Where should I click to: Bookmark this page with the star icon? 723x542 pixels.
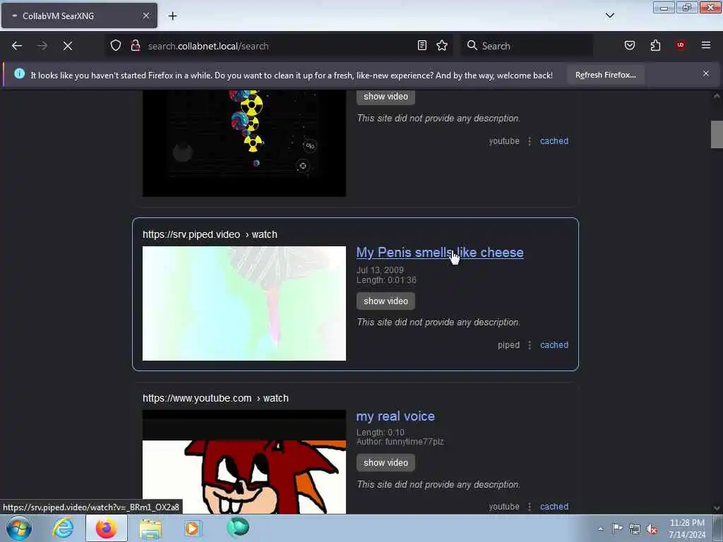pos(442,45)
